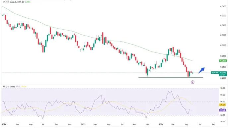This screenshot has height=129, width=229.
Task: Click the 0.3000 price axis level
Action: [x=223, y=46]
